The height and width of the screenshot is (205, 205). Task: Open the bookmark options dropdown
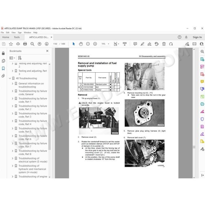coord(12,58)
